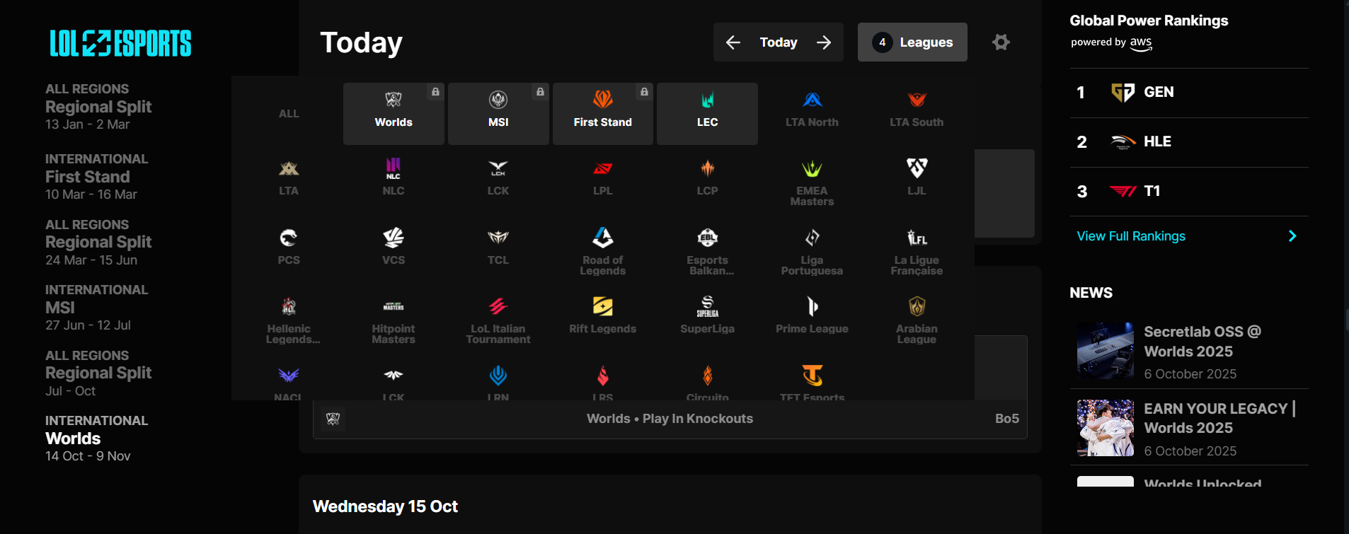The image size is (1349, 534).
Task: Collapse the Leagues filter dropdown
Action: (x=912, y=42)
